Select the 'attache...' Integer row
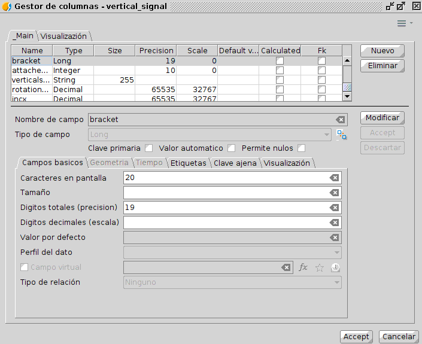The image size is (422, 344). pyautogui.click(x=177, y=71)
